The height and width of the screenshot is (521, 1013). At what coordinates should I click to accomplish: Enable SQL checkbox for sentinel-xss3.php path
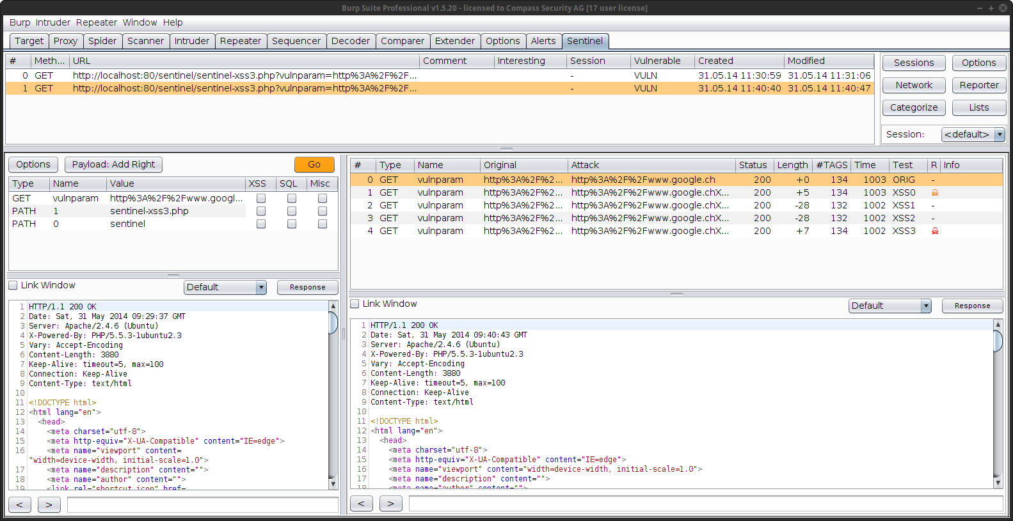pyautogui.click(x=292, y=211)
